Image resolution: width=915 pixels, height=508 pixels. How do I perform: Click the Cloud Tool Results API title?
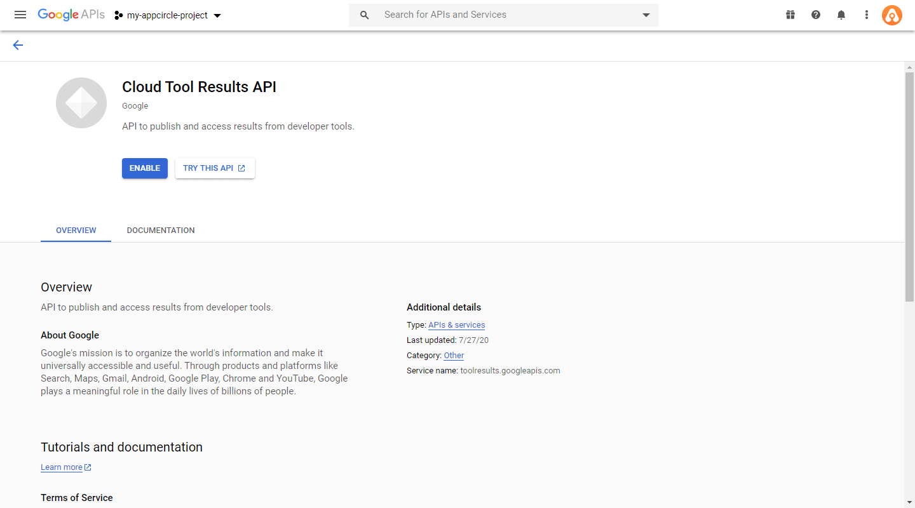[199, 87]
